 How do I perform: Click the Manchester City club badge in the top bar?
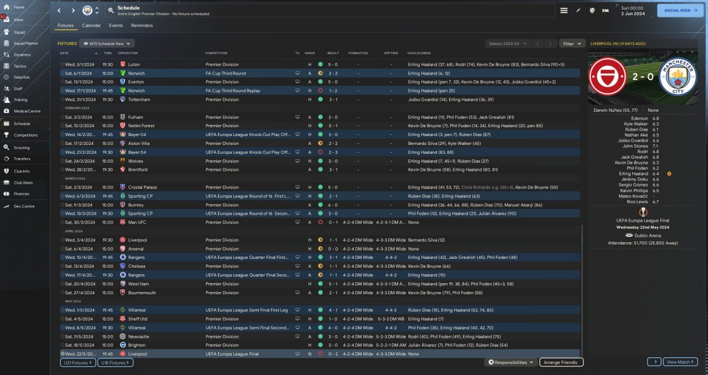tap(87, 11)
